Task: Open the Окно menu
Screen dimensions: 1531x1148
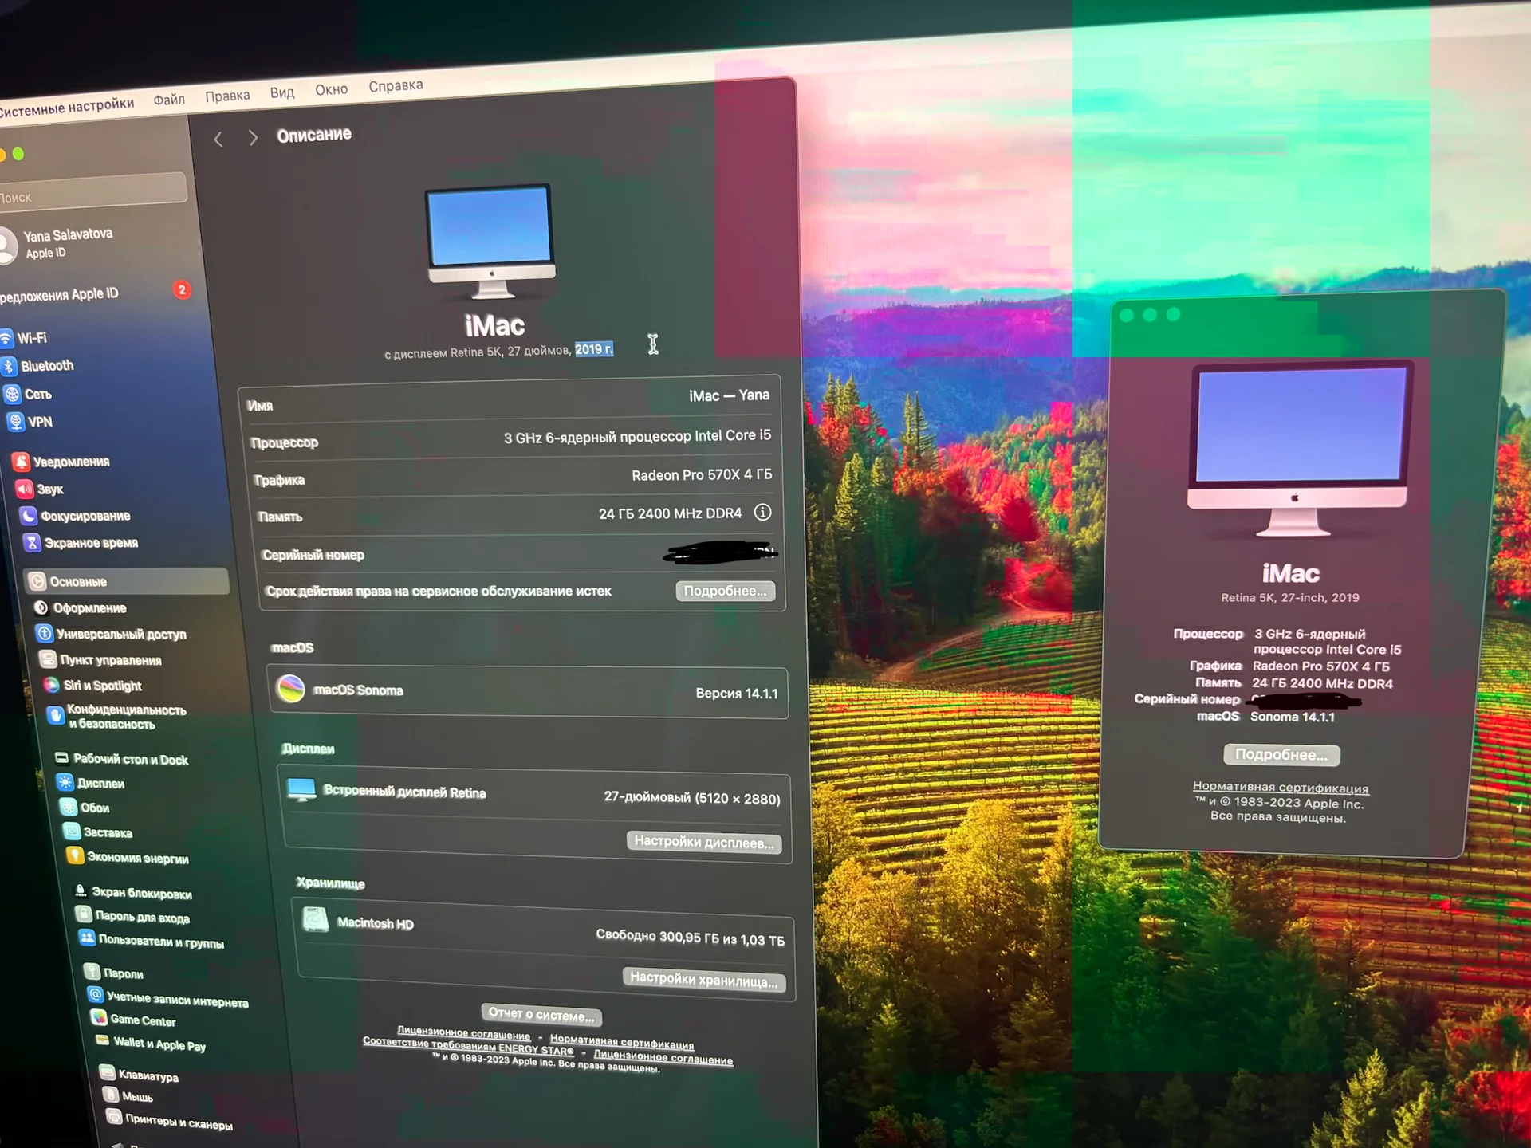Action: [331, 89]
